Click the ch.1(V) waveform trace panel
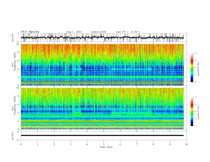This screenshot has height=162, width=210. pyautogui.click(x=104, y=38)
